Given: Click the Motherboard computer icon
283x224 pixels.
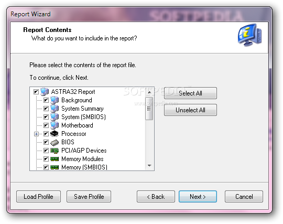Looking at the screenshot, I should point(55,125).
